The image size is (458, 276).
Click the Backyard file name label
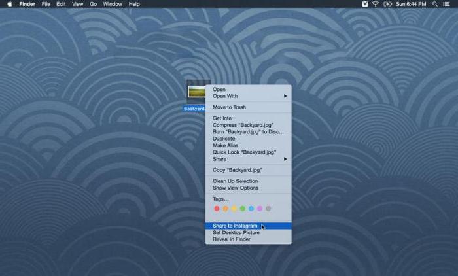pos(194,109)
